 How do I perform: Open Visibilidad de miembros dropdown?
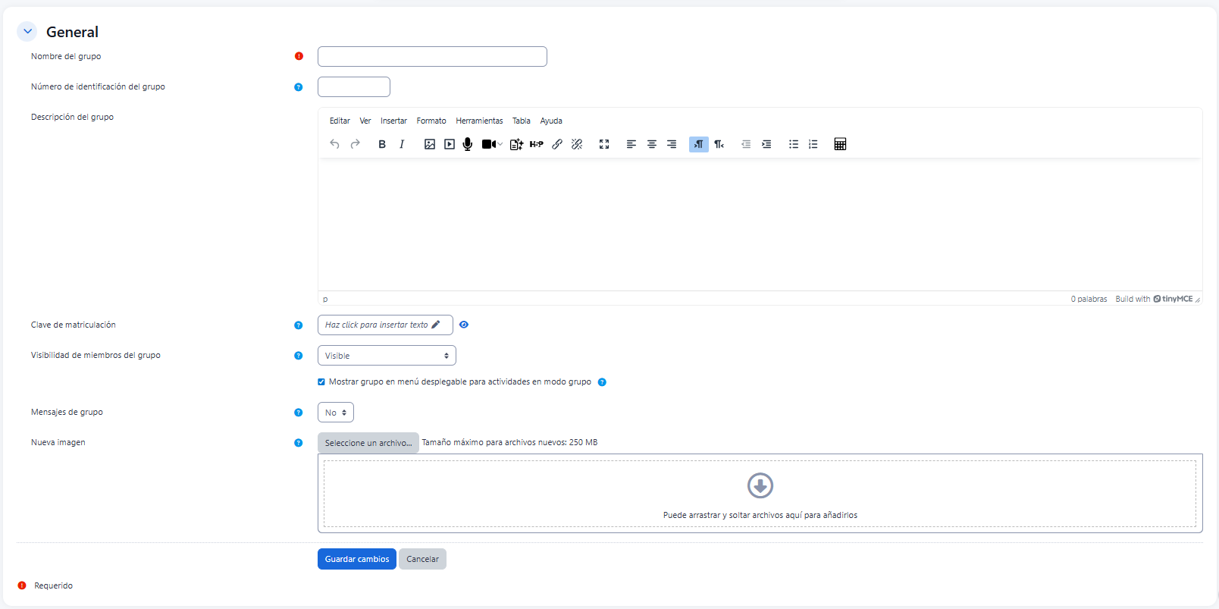pyautogui.click(x=387, y=356)
